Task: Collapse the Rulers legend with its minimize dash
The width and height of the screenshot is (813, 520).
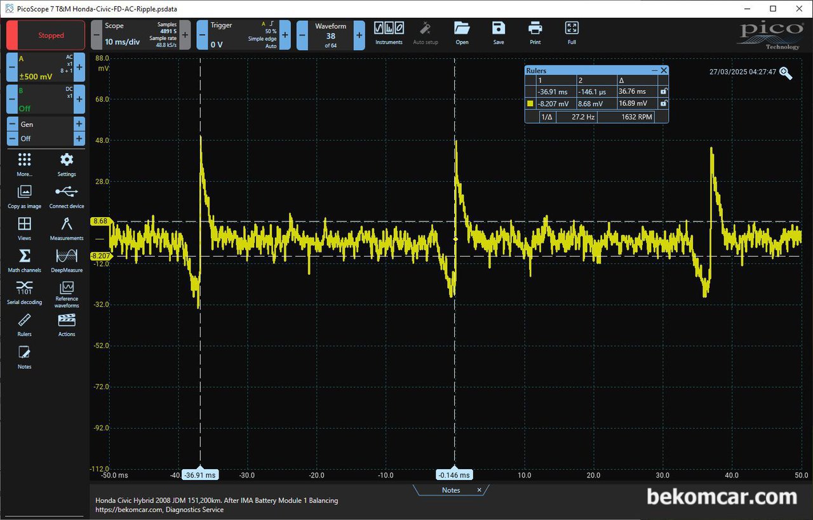Action: click(654, 70)
